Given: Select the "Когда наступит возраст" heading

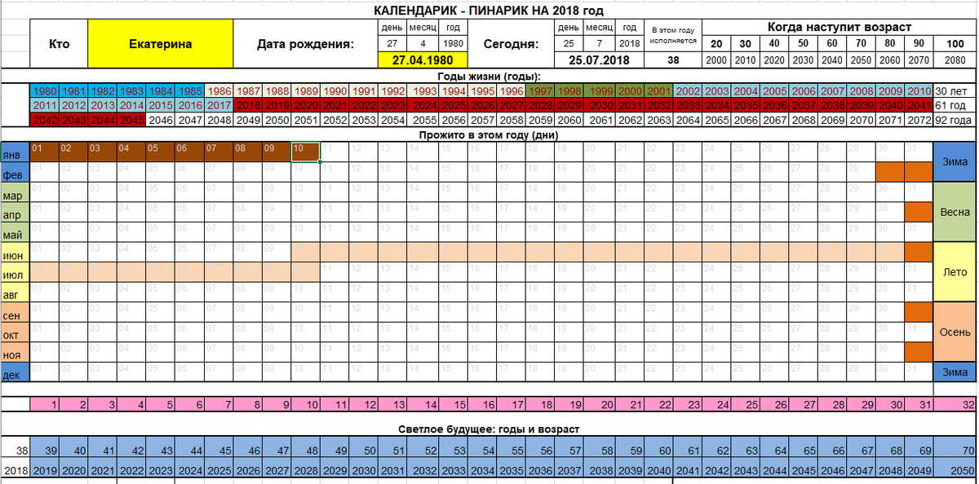Looking at the screenshot, I should point(839,27).
